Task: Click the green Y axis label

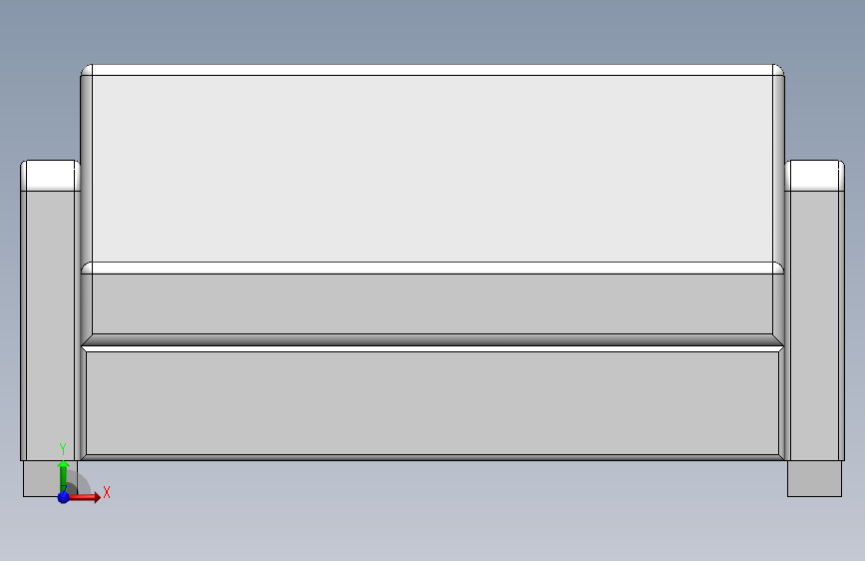Action: (x=63, y=449)
